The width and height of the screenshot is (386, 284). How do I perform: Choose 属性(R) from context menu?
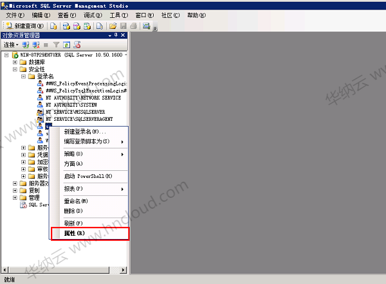[x=90, y=233]
